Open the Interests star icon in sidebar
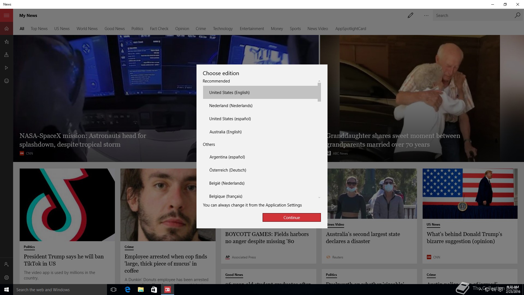The width and height of the screenshot is (524, 295). pos(7,42)
